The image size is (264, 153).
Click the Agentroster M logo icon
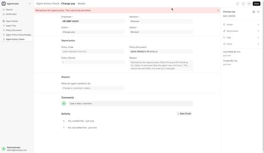4,4
